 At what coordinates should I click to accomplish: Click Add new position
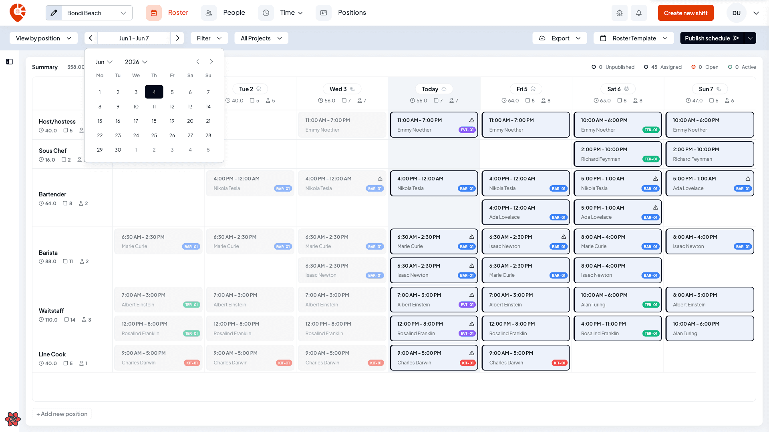click(x=62, y=414)
